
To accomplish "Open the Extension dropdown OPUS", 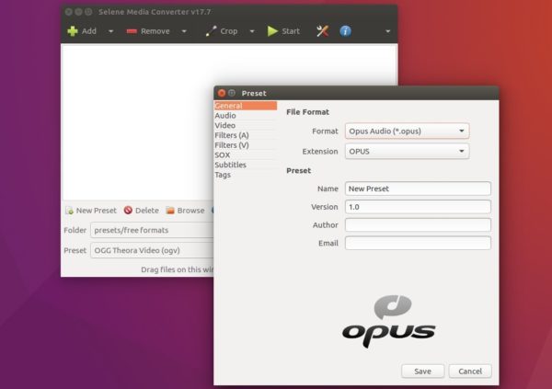I will 407,152.
